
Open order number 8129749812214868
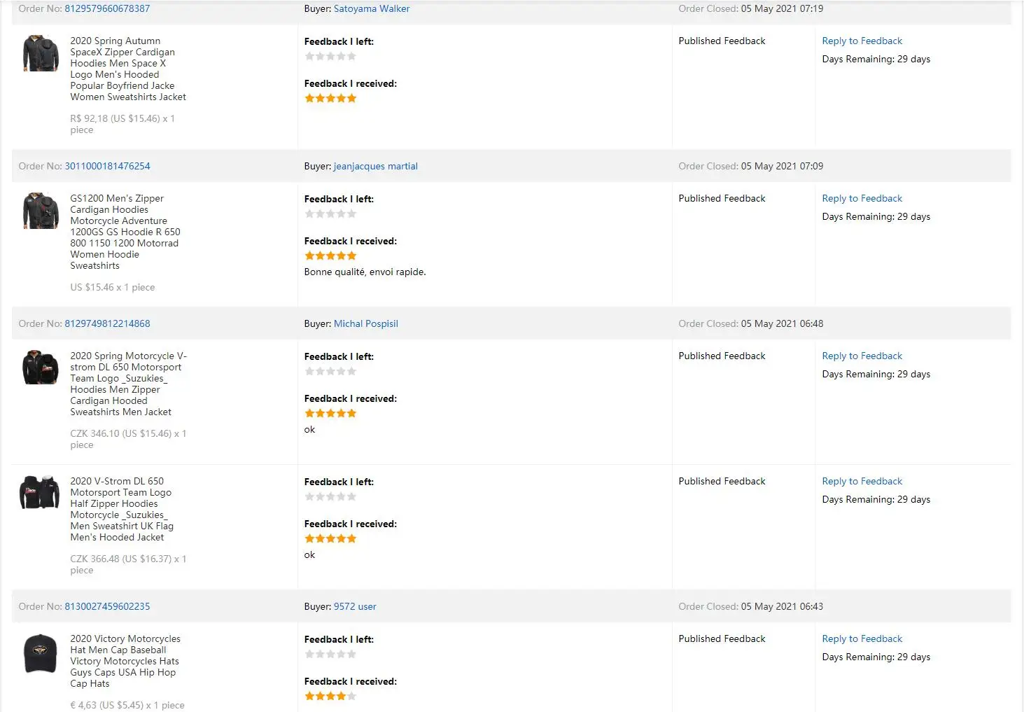click(107, 324)
